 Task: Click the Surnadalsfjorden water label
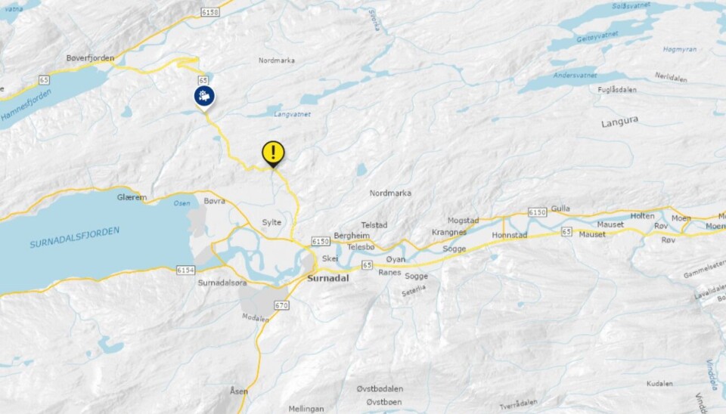coord(75,237)
